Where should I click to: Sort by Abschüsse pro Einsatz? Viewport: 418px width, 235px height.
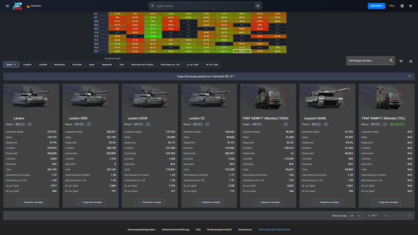pyautogui.click(x=142, y=64)
